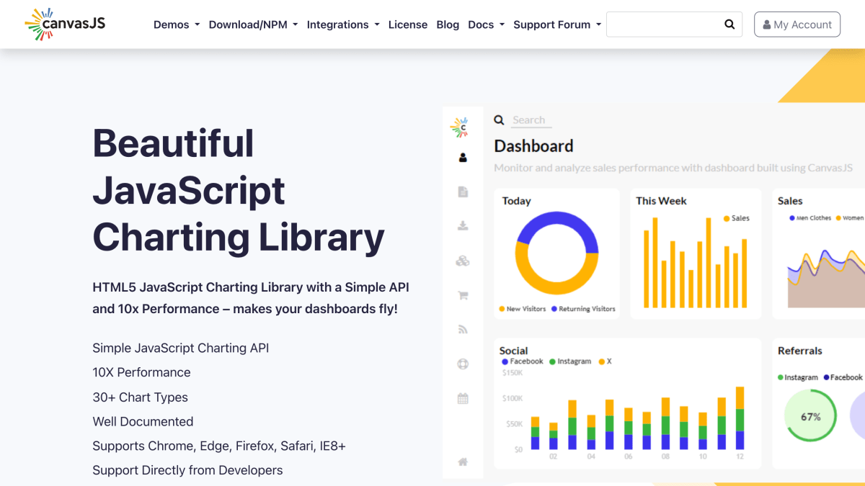
Task: Toggle X legend in Social chart
Action: (605, 361)
